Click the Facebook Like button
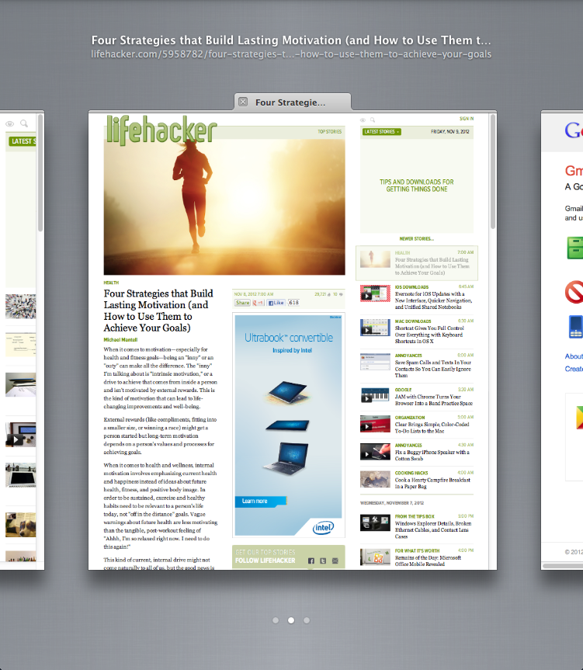Screen dimensions: 583x670 [x=276, y=303]
